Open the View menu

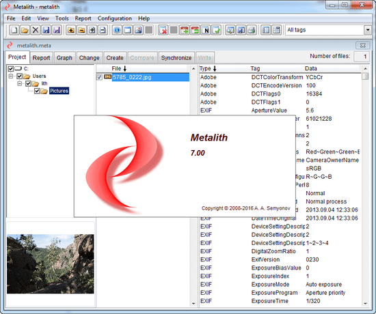click(x=43, y=18)
